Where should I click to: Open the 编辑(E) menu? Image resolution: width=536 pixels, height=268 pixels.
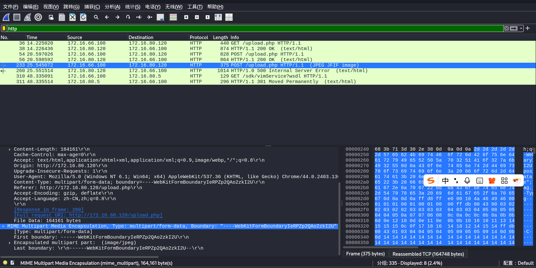click(31, 6)
